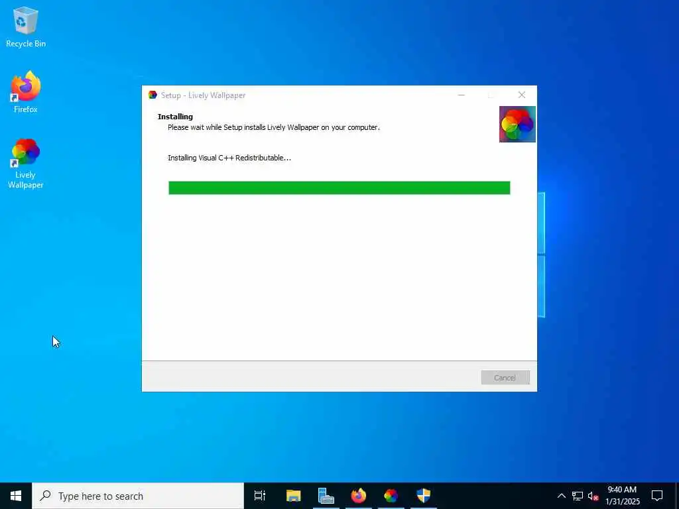Show hidden system tray icons

561,496
